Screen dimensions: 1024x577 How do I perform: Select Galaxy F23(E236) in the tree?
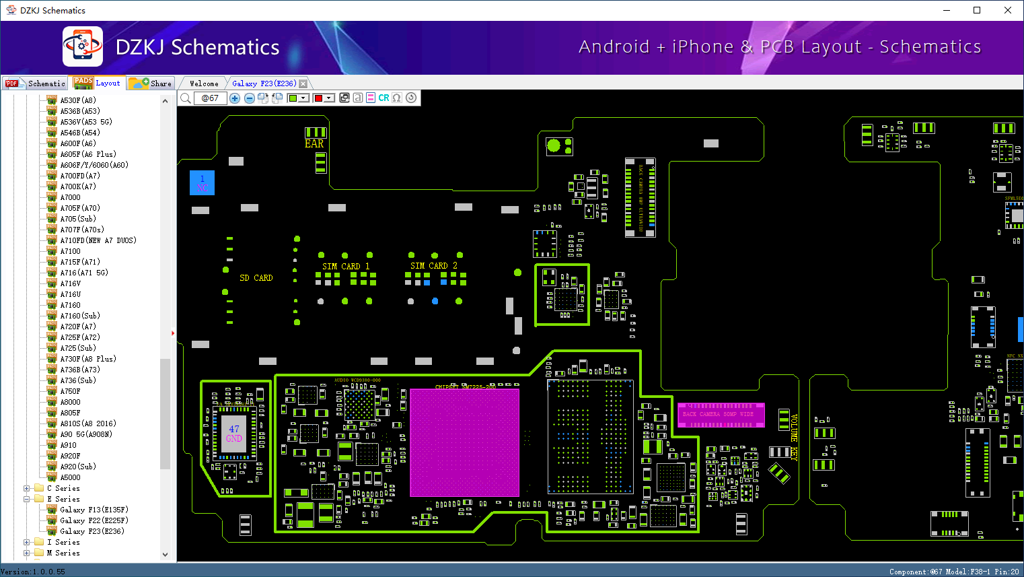tap(92, 531)
